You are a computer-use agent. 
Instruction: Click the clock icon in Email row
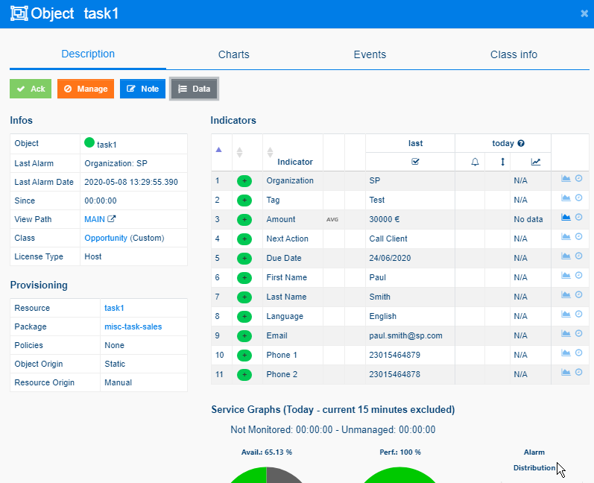click(x=578, y=334)
